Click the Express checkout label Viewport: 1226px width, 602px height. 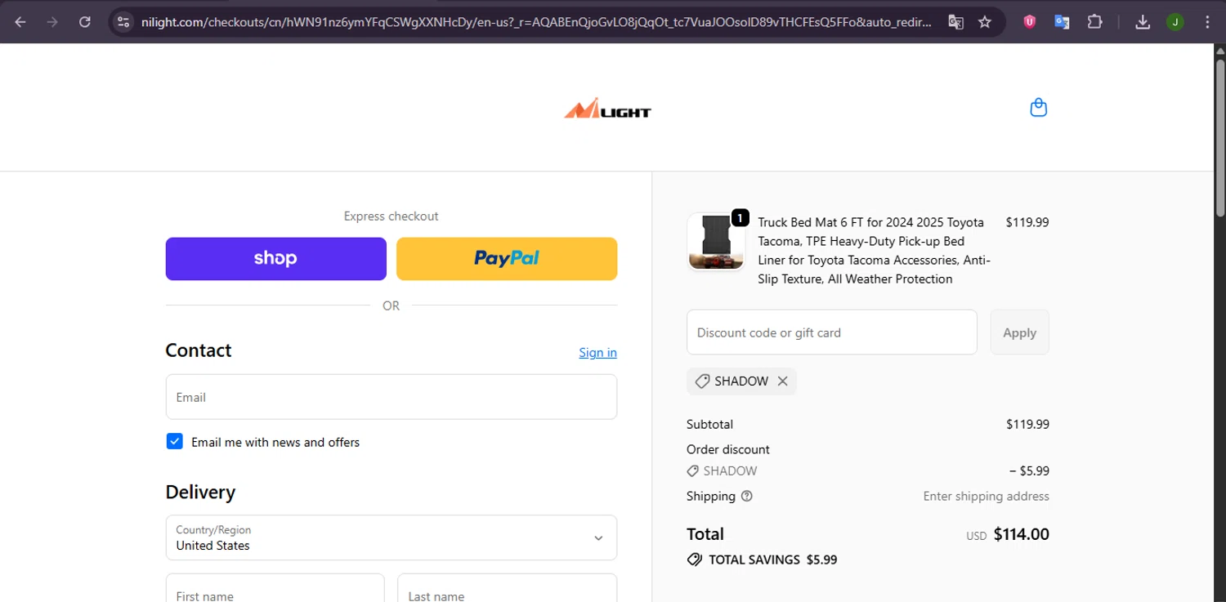(391, 216)
